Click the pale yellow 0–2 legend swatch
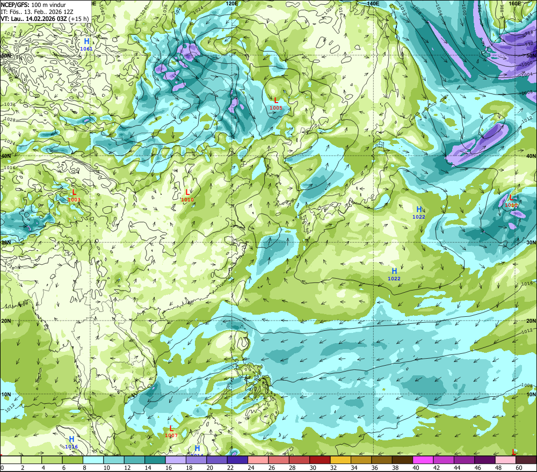Image resolution: width=537 pixels, height=472 pixels. pos(11,460)
